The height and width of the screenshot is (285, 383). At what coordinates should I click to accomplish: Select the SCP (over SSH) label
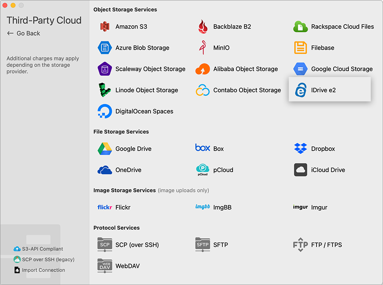[137, 245]
